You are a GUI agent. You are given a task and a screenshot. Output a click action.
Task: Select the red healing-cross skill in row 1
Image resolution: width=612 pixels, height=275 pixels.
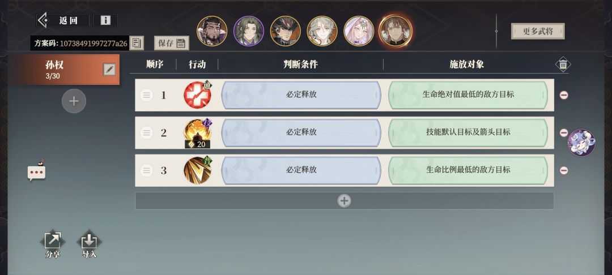click(x=198, y=94)
